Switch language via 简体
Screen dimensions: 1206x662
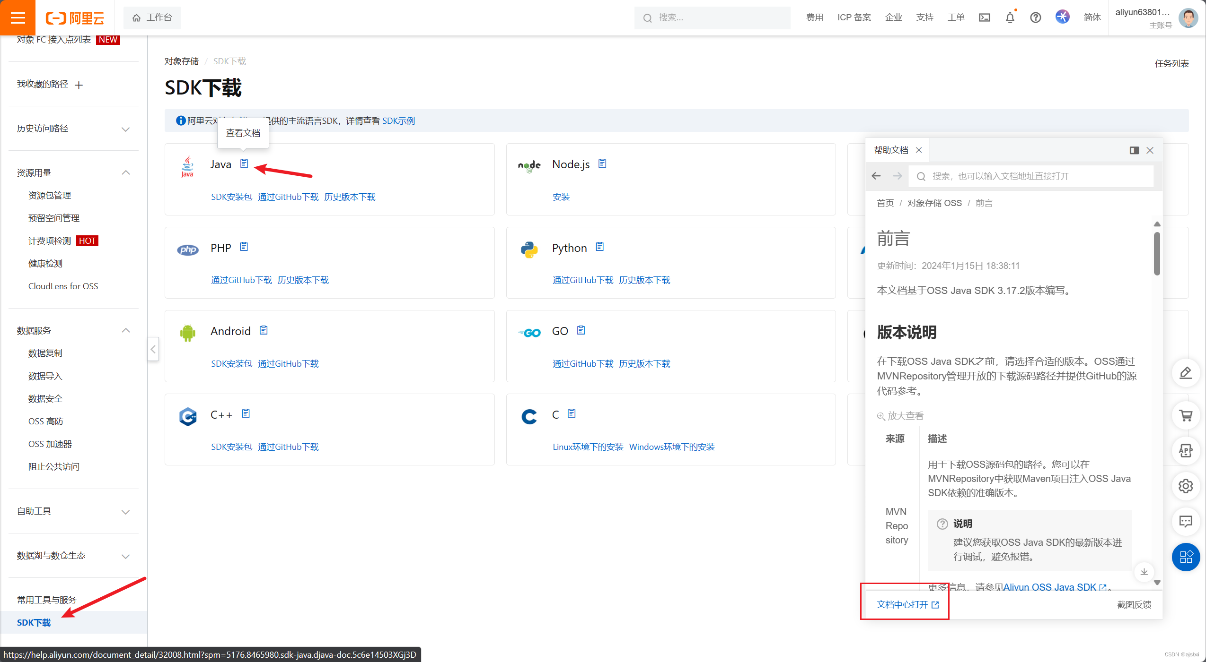pos(1092,17)
